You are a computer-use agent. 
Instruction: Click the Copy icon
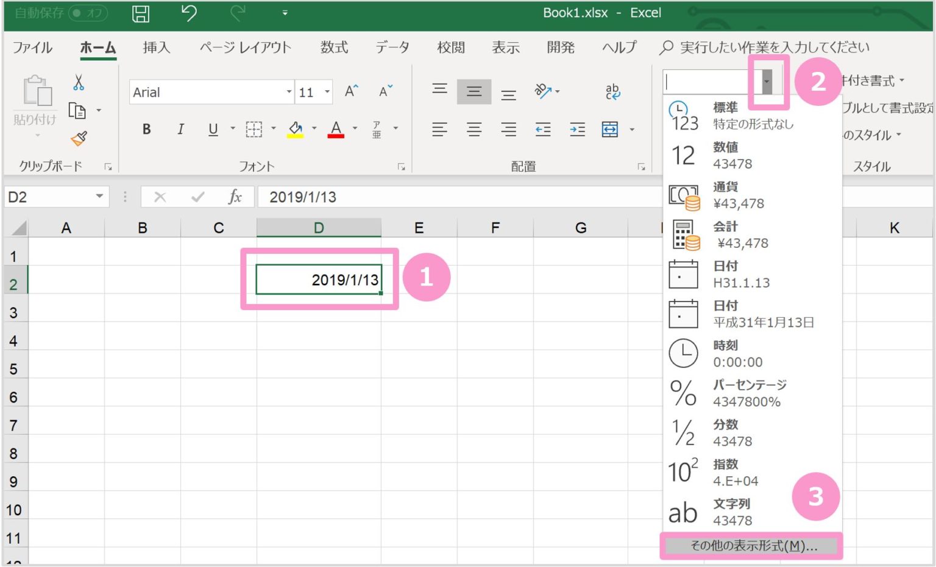(77, 111)
